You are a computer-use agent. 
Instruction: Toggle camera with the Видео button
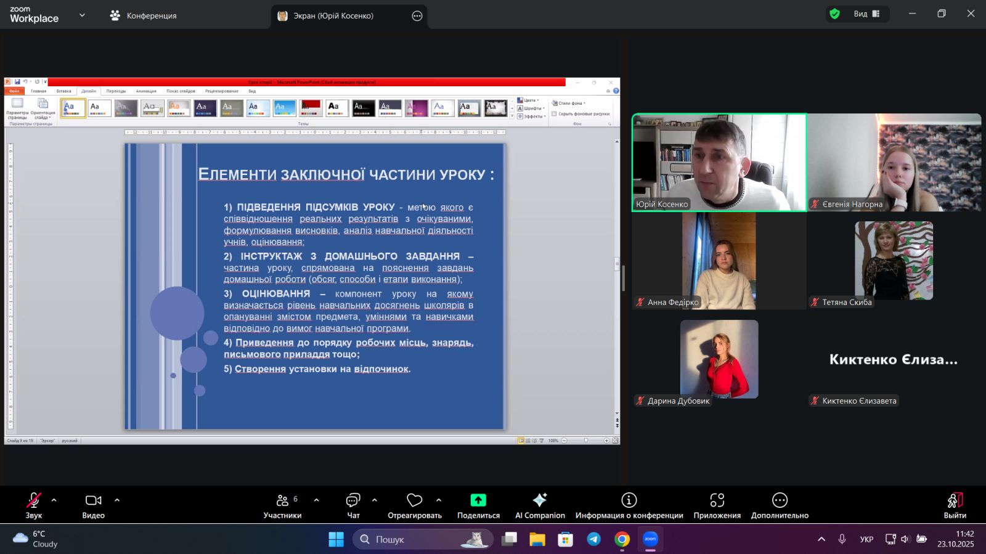(94, 505)
